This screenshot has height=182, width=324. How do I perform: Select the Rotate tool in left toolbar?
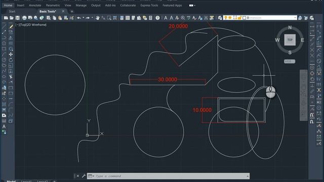11,60
